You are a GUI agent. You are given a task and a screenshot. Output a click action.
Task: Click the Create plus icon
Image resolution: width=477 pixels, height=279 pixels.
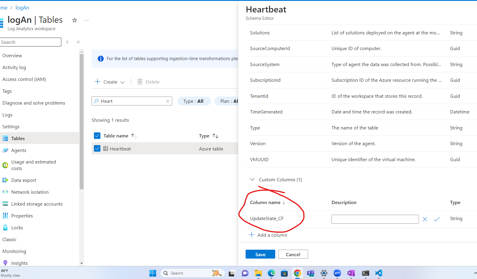pos(97,81)
